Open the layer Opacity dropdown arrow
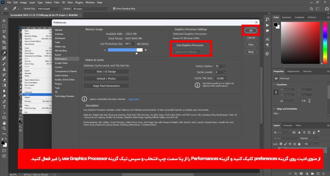The image size is (330, 176). pos(318,138)
